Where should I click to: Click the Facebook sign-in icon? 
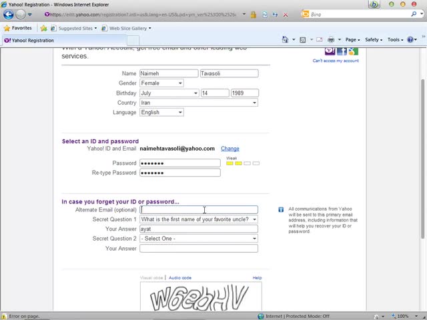(x=342, y=51)
